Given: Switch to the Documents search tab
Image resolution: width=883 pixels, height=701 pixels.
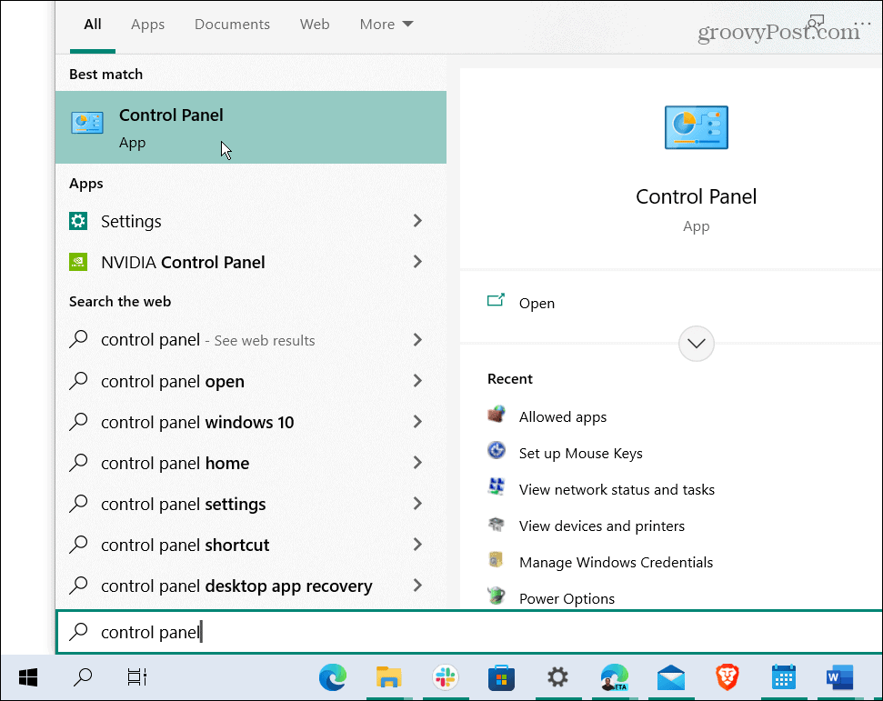Looking at the screenshot, I should click(232, 24).
